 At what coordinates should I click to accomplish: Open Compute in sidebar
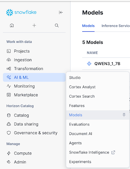pyautogui.click(x=34, y=153)
